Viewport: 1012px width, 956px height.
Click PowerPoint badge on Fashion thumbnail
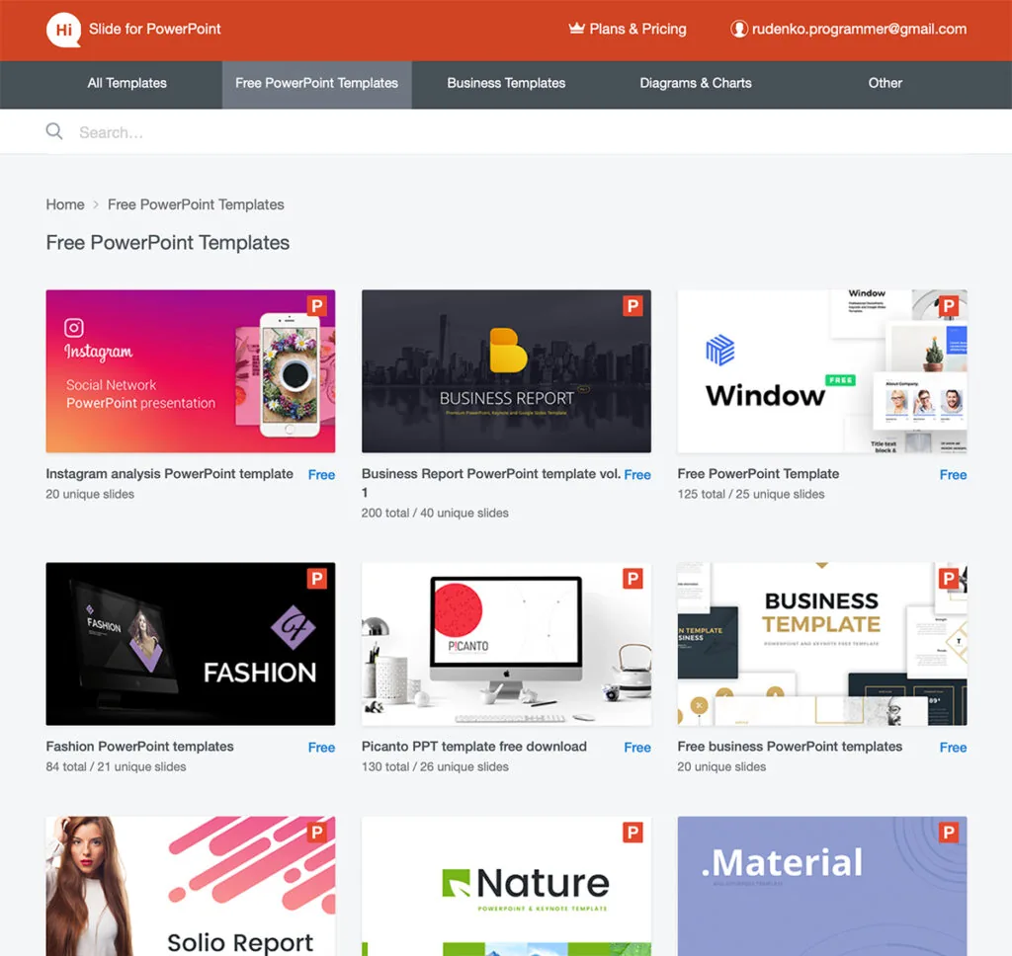click(316, 578)
